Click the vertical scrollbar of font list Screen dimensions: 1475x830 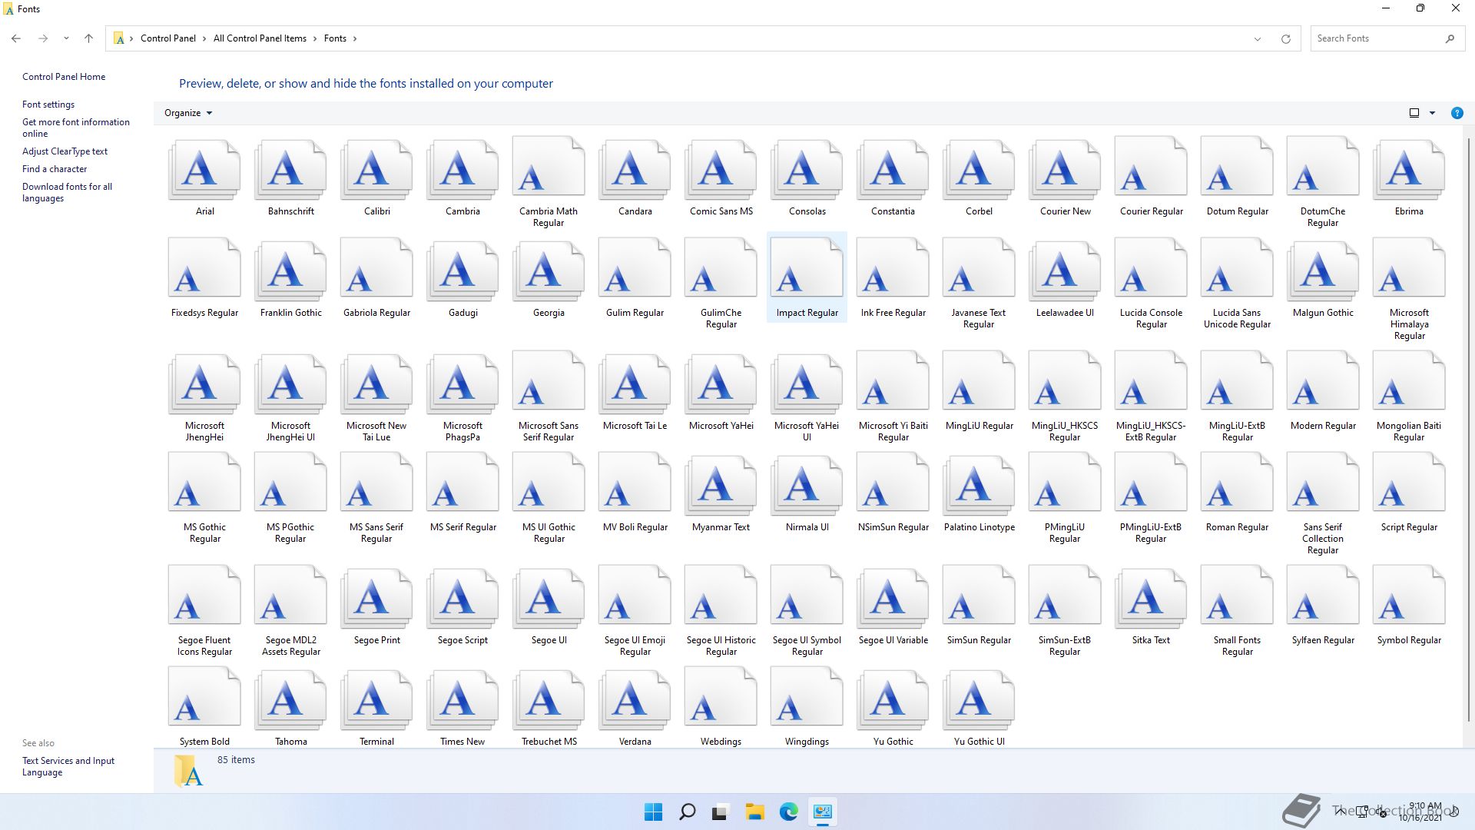[x=1469, y=430]
